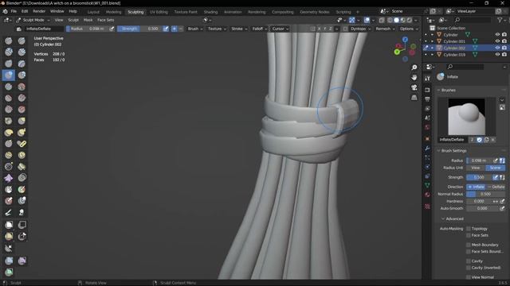This screenshot has width=510, height=286.
Task: Select the Flatten brush tool
Action: [9, 98]
